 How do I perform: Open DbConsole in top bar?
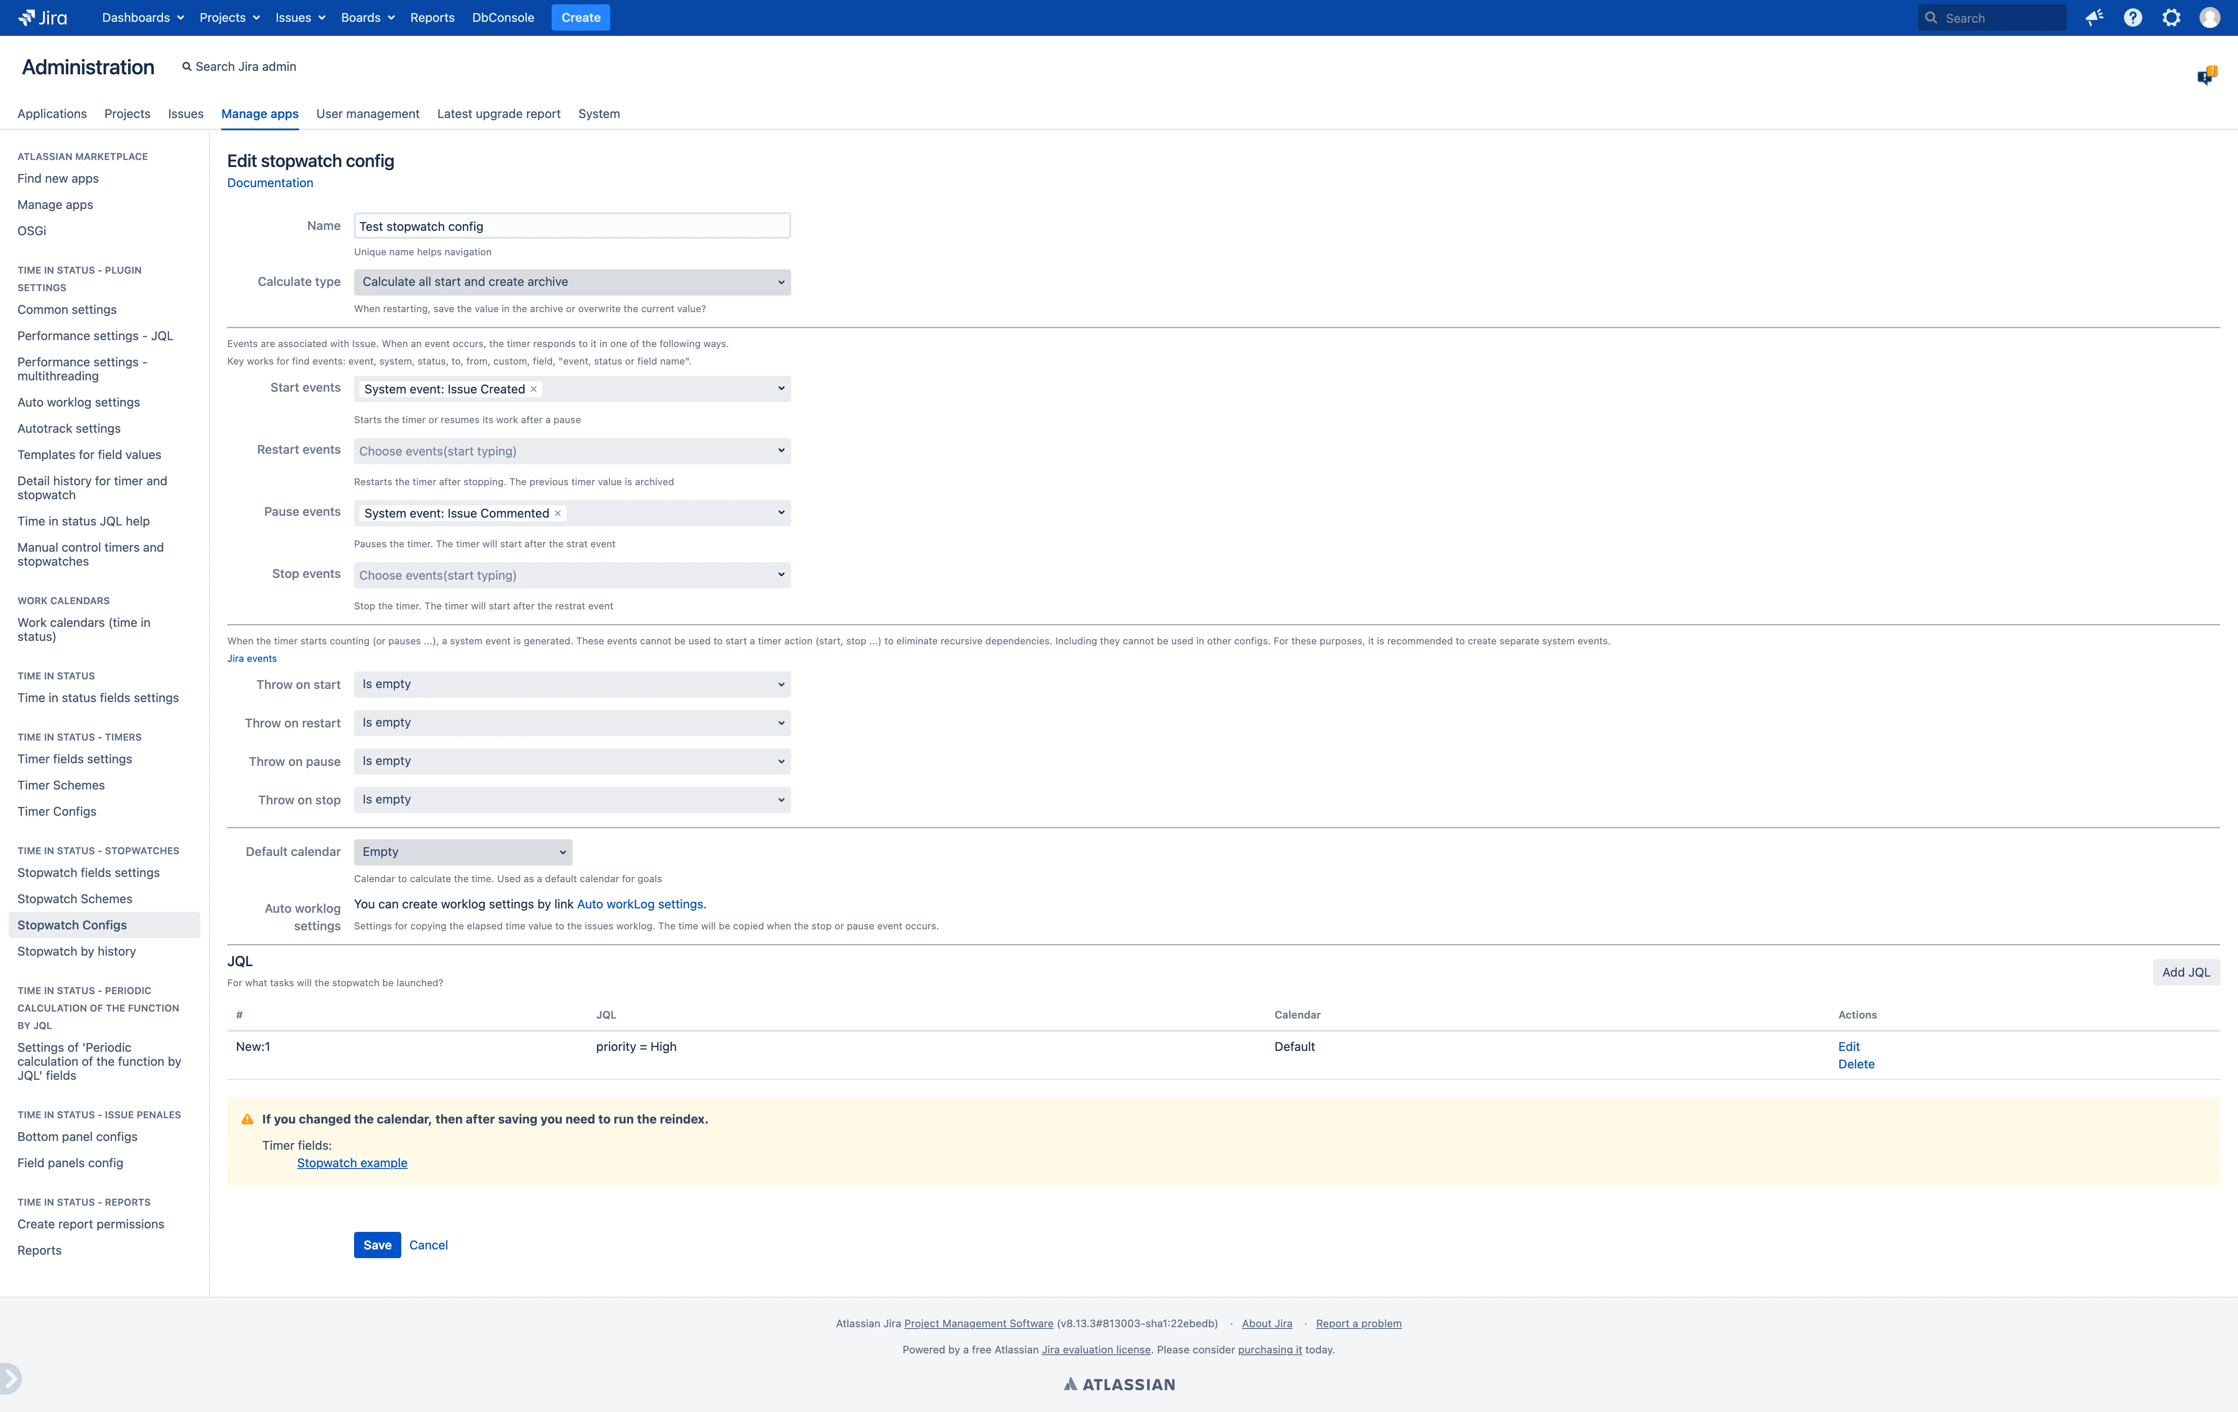(503, 17)
